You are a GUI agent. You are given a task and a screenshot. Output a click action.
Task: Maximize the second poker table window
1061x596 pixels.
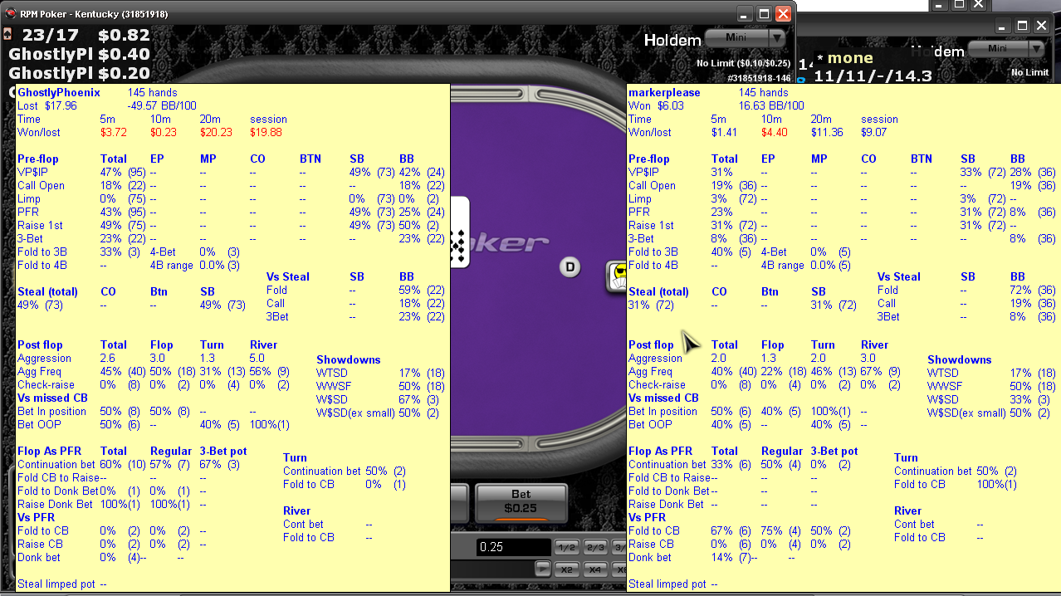(x=1023, y=26)
